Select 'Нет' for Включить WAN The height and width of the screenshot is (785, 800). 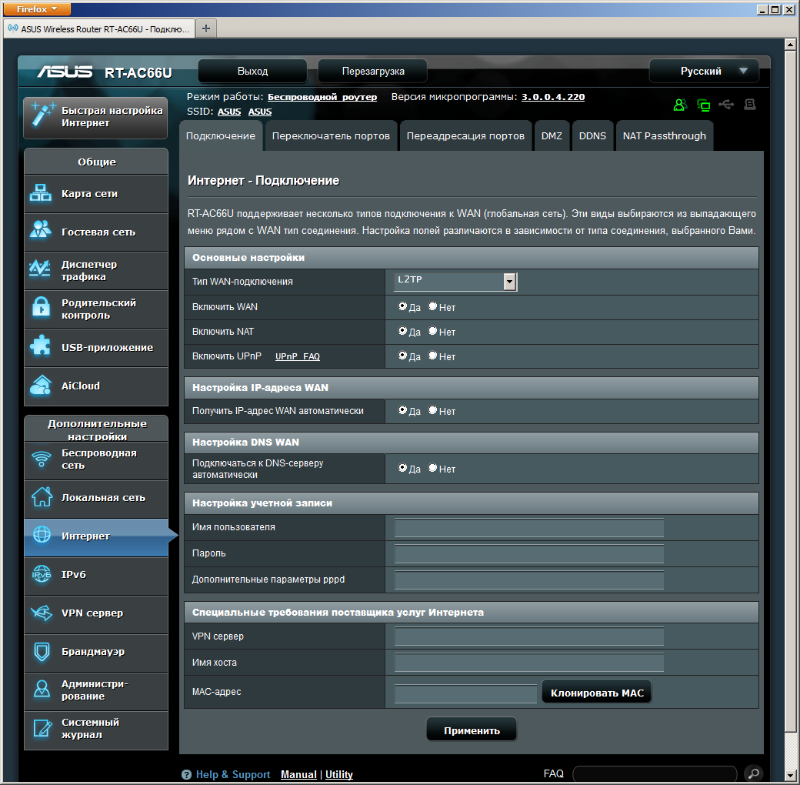(433, 306)
